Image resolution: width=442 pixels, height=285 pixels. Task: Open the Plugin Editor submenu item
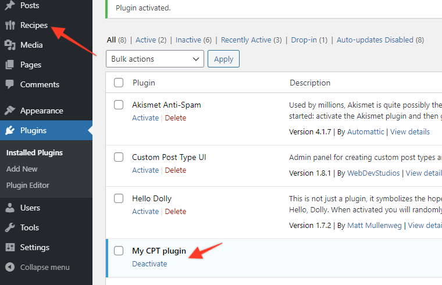(x=28, y=185)
